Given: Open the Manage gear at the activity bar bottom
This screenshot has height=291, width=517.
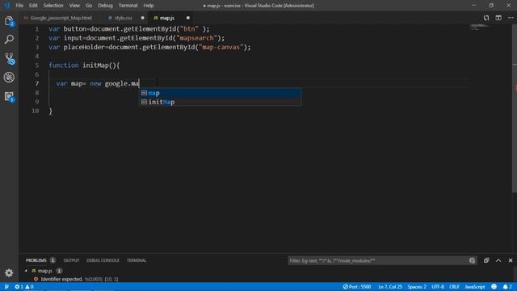Looking at the screenshot, I should click(9, 272).
